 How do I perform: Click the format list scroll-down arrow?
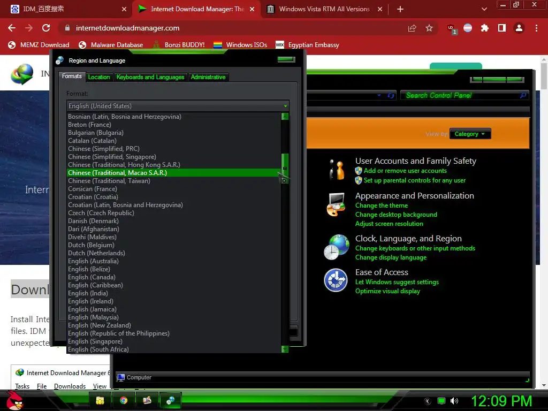pos(285,349)
